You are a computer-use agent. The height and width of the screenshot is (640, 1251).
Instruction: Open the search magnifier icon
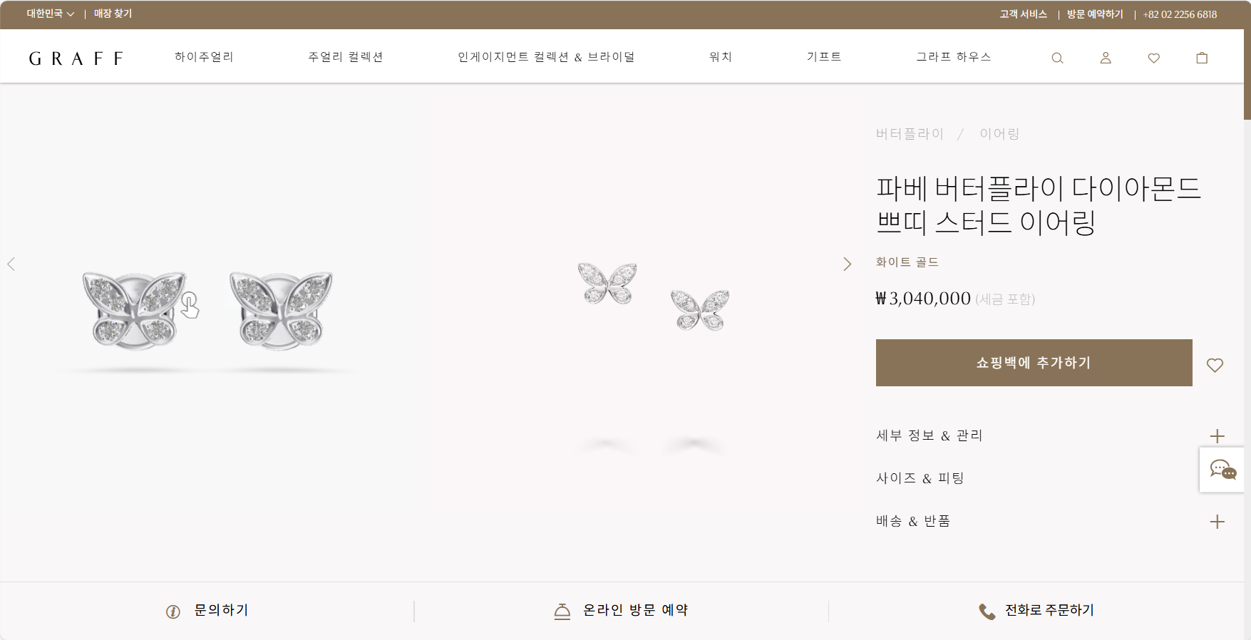coord(1057,58)
